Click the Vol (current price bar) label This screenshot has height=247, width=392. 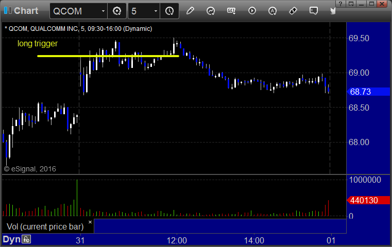coord(45,226)
